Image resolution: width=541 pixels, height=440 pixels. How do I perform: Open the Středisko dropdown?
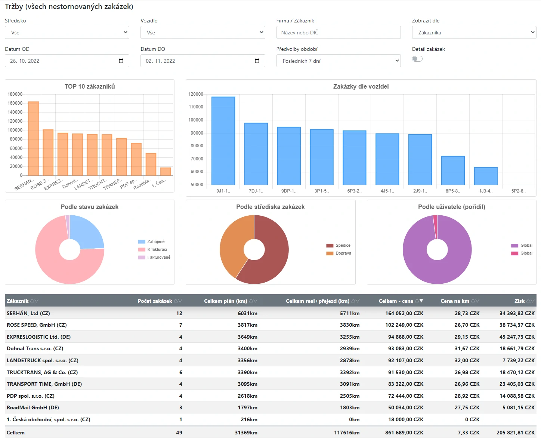pyautogui.click(x=67, y=33)
